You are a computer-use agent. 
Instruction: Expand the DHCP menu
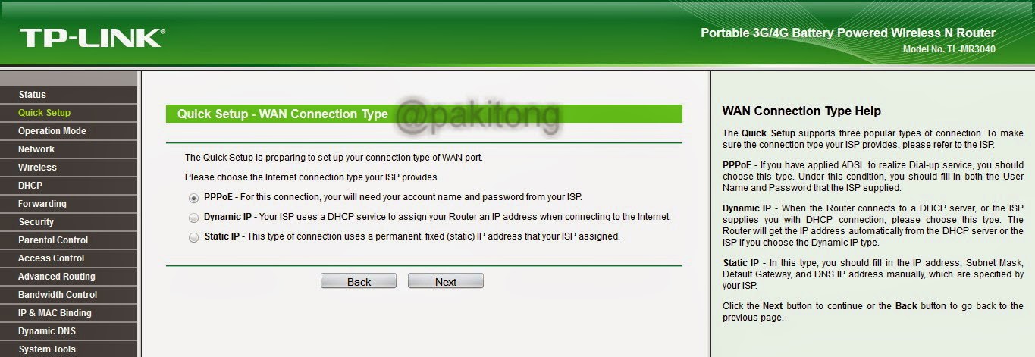coord(69,186)
